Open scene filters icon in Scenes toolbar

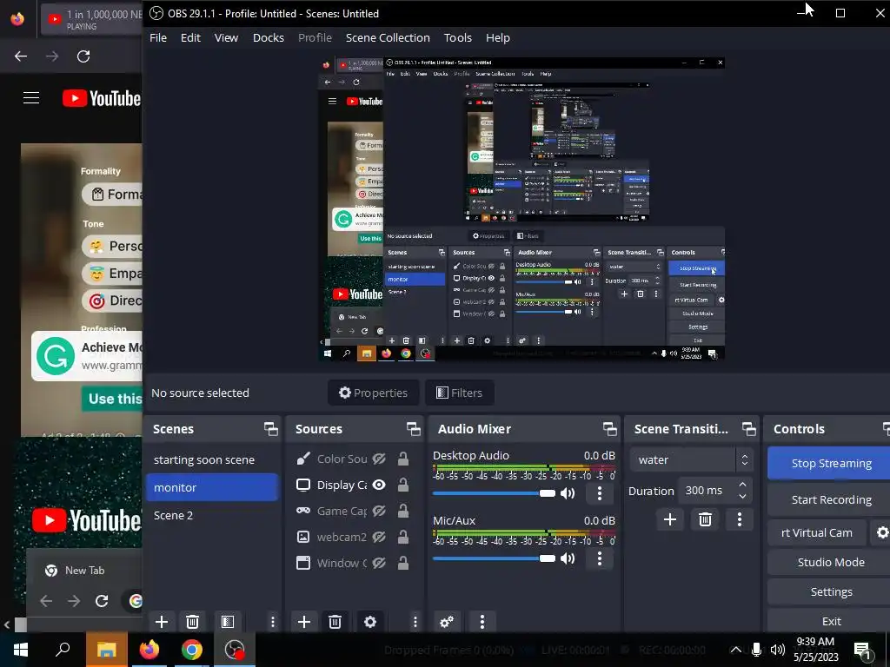click(x=228, y=622)
